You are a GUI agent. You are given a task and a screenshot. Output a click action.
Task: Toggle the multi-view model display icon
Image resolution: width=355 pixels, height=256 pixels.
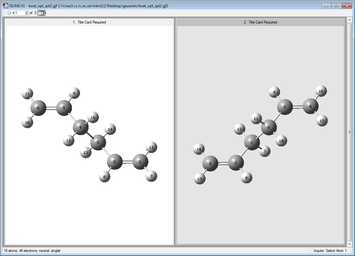tap(41, 13)
